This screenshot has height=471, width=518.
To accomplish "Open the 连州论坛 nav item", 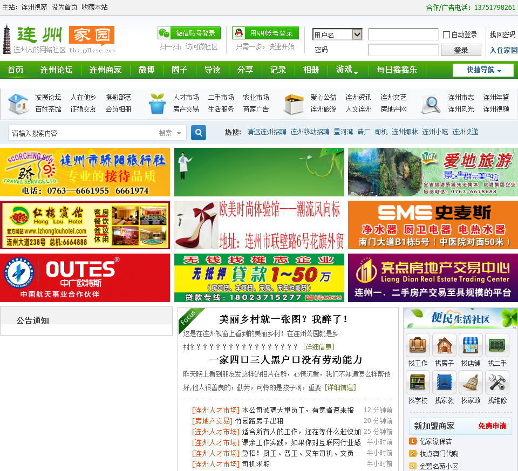I will click(x=56, y=70).
